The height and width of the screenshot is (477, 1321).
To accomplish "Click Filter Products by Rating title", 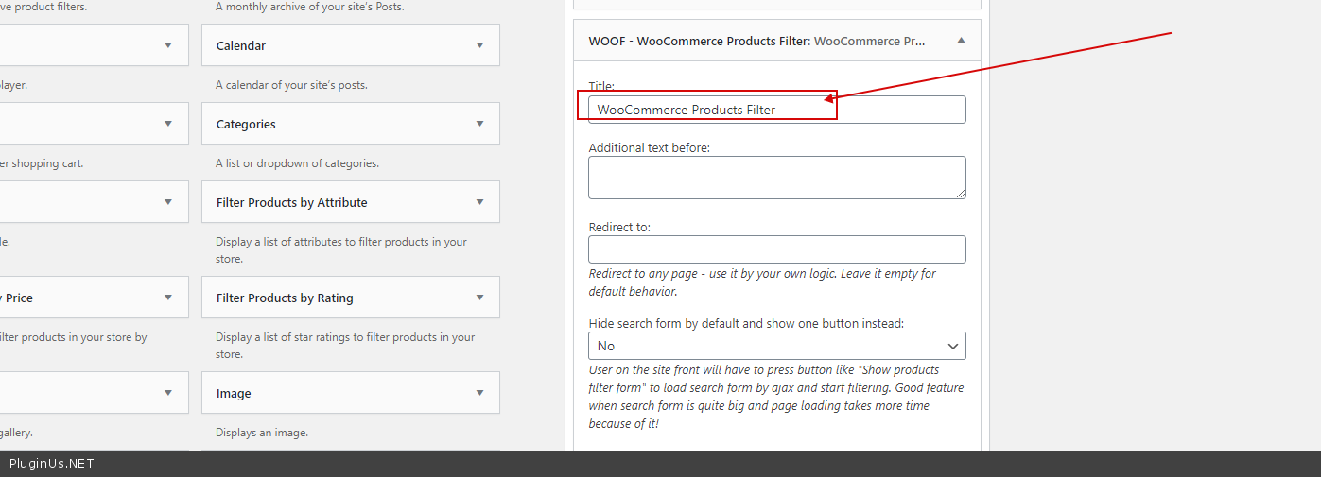I will point(285,298).
